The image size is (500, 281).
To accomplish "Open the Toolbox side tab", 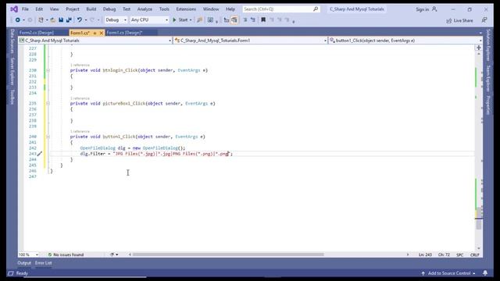I will 12,97.
